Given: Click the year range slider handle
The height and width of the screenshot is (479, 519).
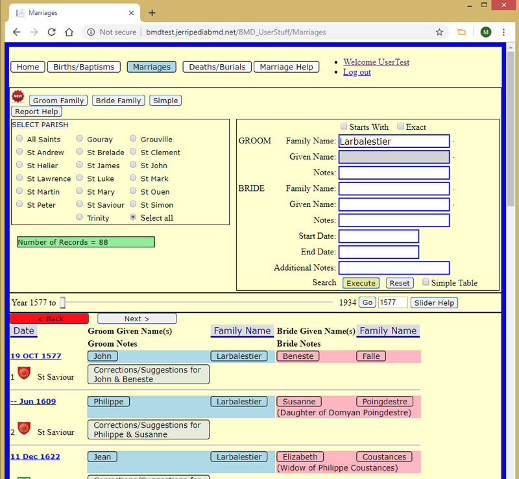Looking at the screenshot, I should 62,302.
